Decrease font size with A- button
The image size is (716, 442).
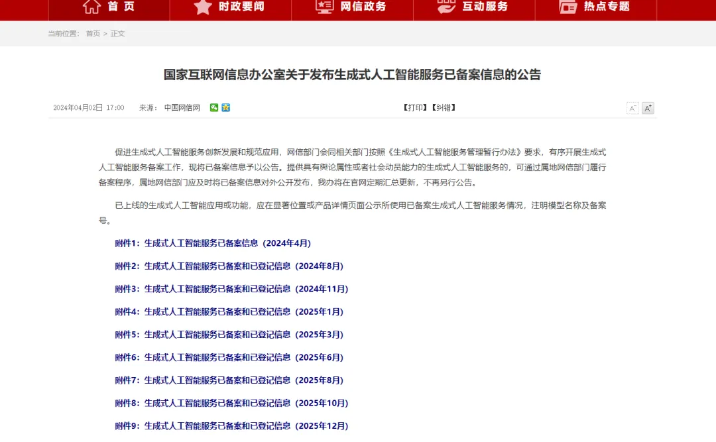[x=632, y=108]
